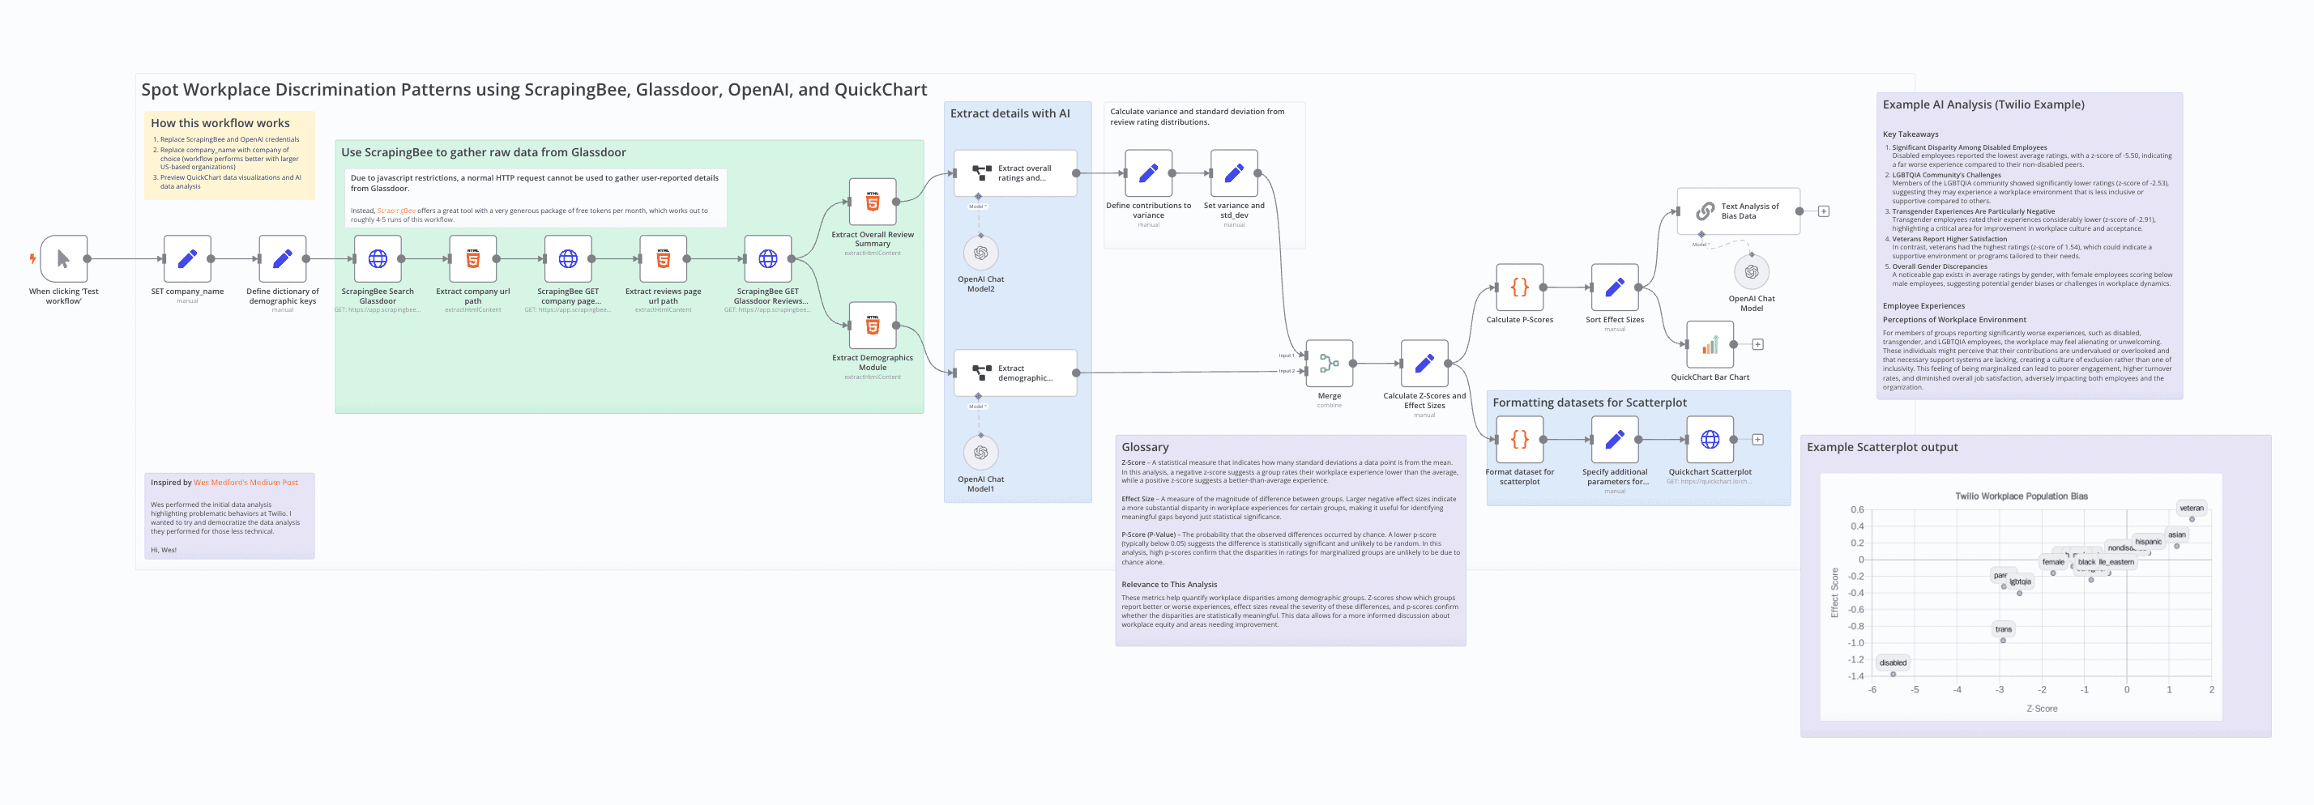The image size is (2314, 805).
Task: Open the QuickChart Bar Chart node
Action: coord(1710,345)
